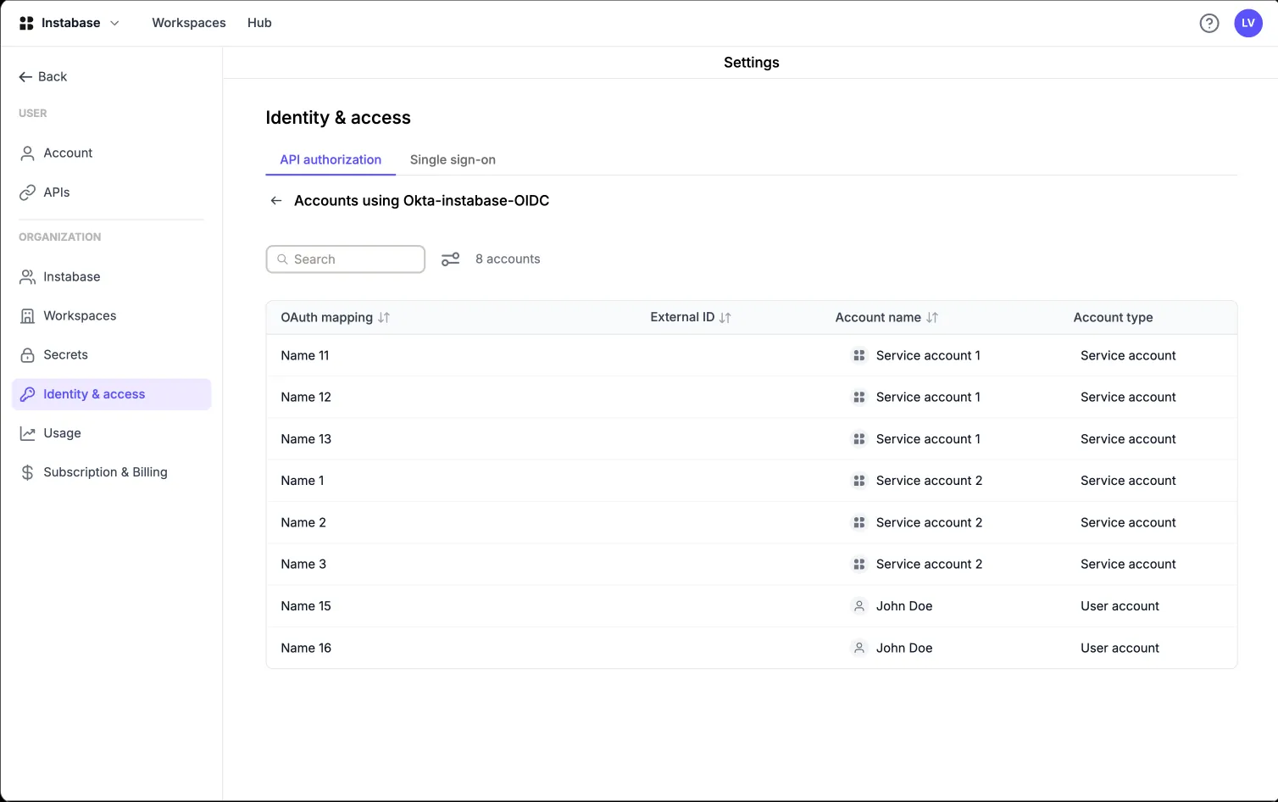
Task: Click the user icon in Name 15 row
Action: tap(858, 606)
